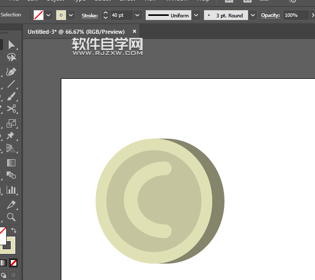The width and height of the screenshot is (315, 280).
Task: Expand the Uniform variable width profile dropdown
Action: point(196,15)
